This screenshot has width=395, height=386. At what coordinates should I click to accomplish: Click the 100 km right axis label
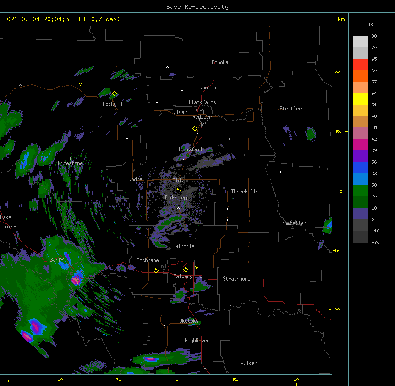336,72
